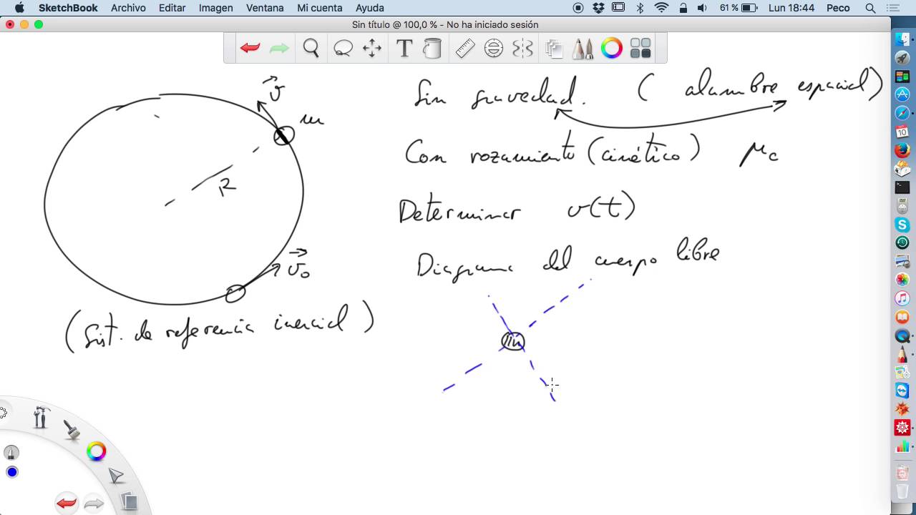Viewport: 916px width, 515px height.
Task: Click the lagoon red undo arrow
Action: [x=66, y=504]
